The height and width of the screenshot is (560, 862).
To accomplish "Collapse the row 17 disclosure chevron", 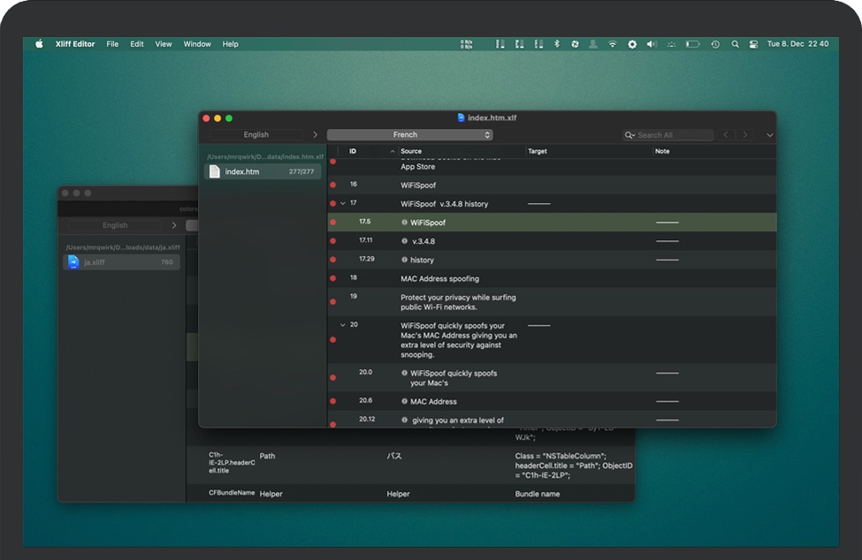I will click(343, 204).
